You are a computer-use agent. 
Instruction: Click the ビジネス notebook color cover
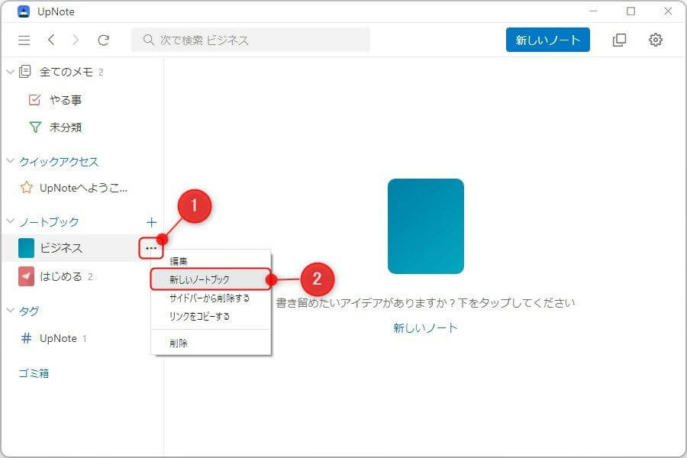point(26,248)
